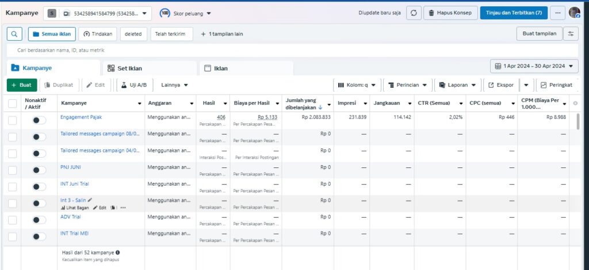
Task: Toggle the Engagement Pajak campaign switch
Action: click(x=39, y=120)
